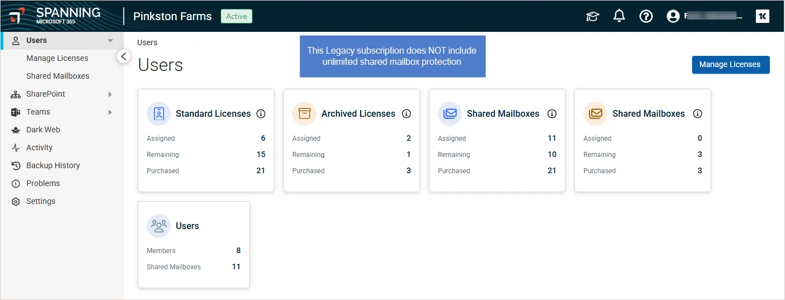
Task: Expand the SharePoint submenu arrow
Action: (110, 94)
